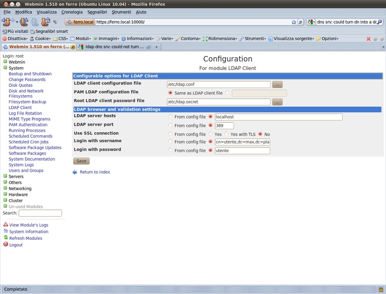Set Use SSL connection to No
The height and width of the screenshot is (294, 386).
[260, 134]
